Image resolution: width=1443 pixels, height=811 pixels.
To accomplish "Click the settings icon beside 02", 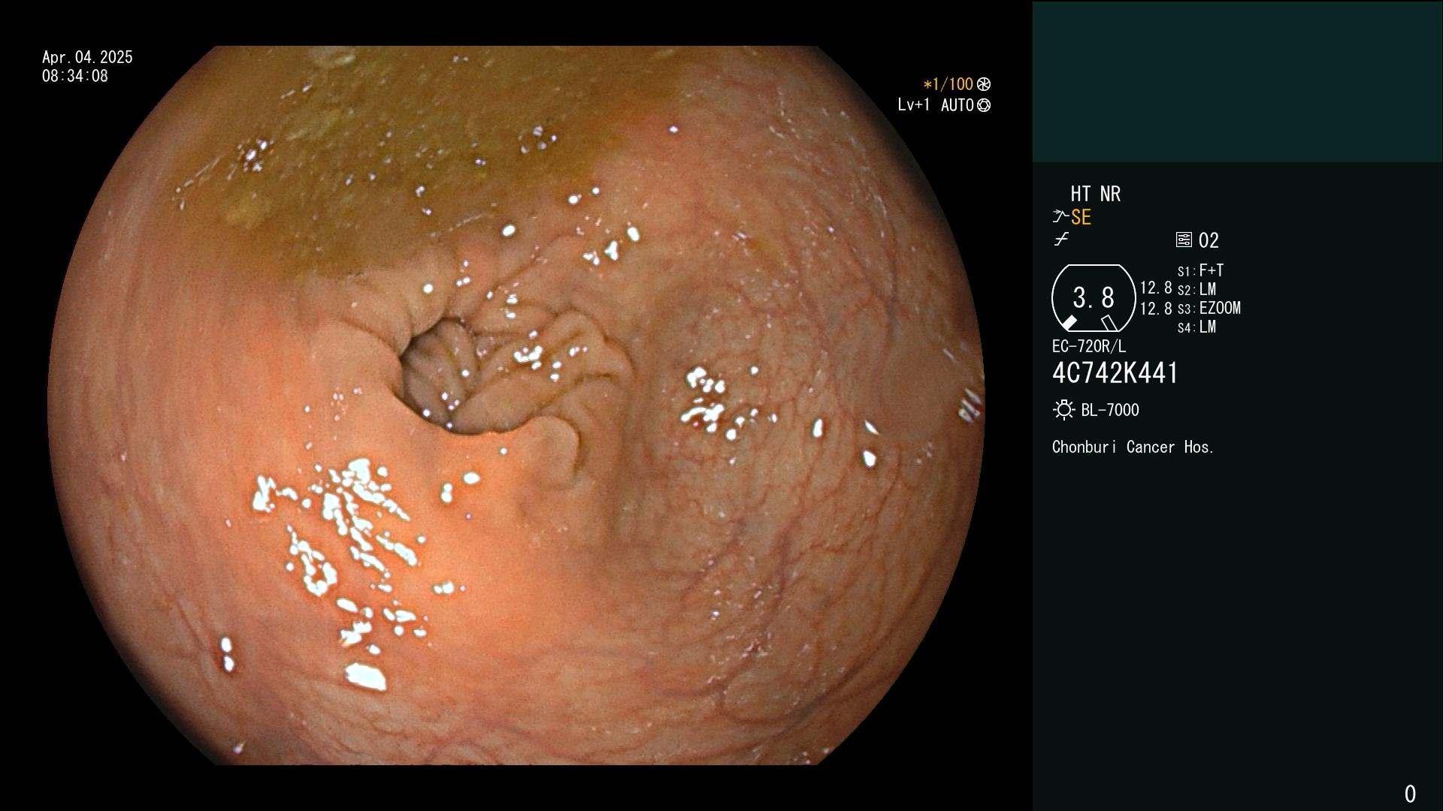I will [1184, 240].
